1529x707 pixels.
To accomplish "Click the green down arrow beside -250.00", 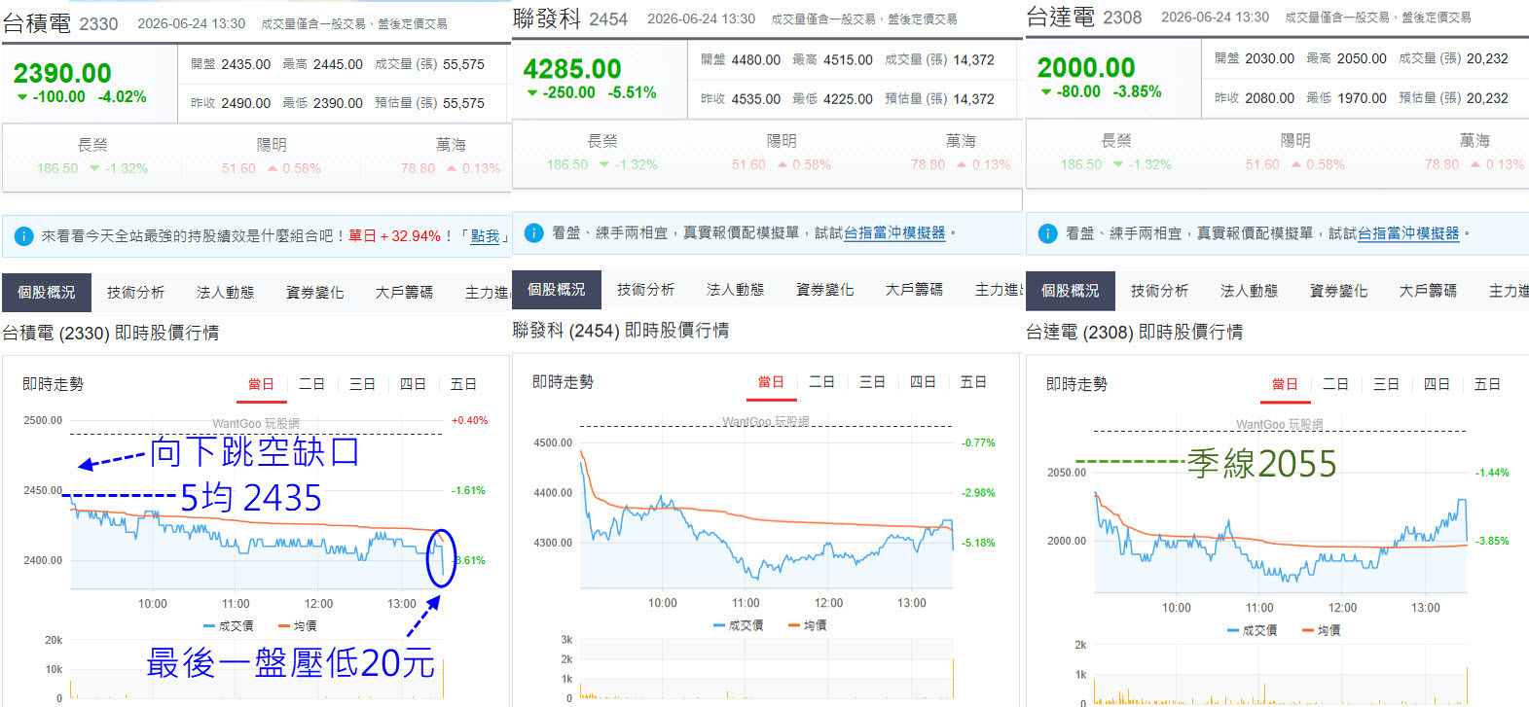I will (x=532, y=93).
